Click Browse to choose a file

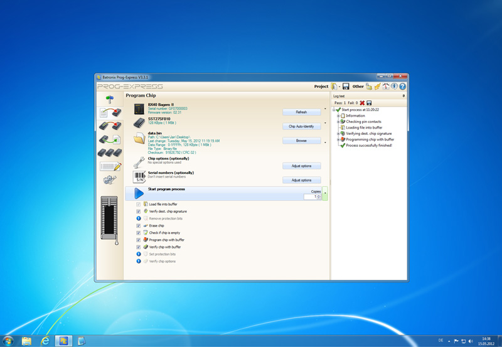pos(302,141)
